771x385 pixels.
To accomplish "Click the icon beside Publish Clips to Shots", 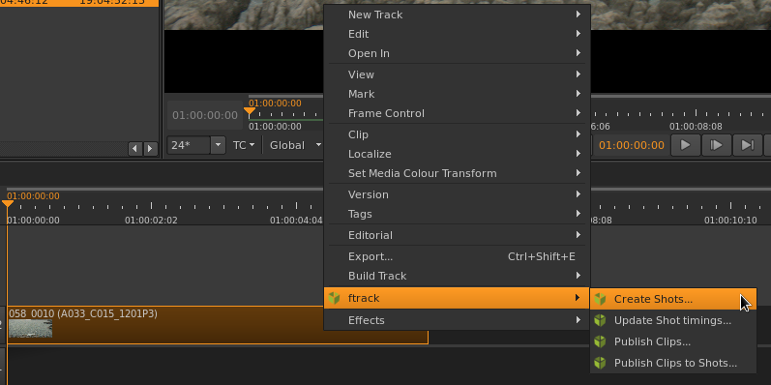I will click(600, 363).
